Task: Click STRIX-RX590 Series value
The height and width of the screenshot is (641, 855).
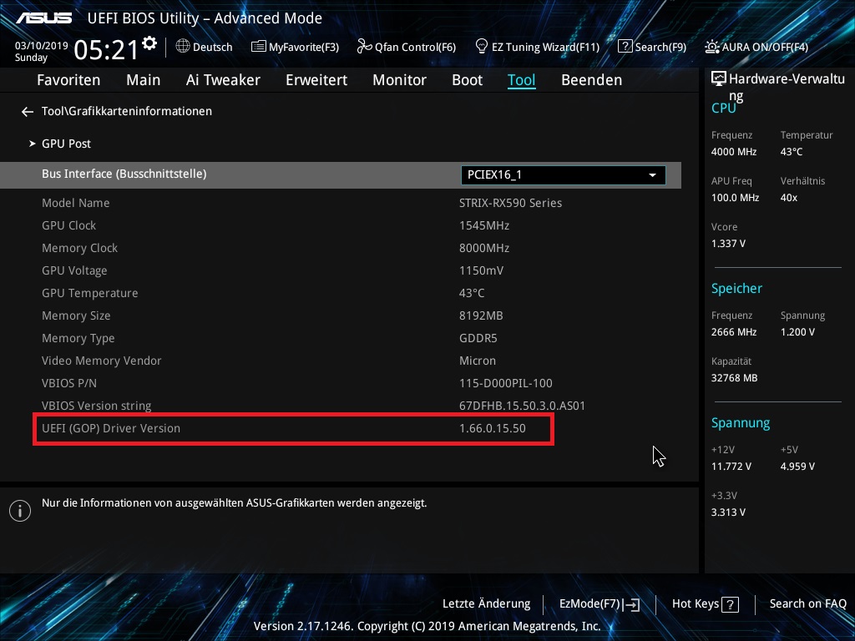Action: click(510, 203)
